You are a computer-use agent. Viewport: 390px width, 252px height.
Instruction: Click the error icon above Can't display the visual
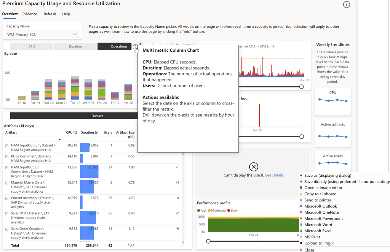(x=254, y=166)
